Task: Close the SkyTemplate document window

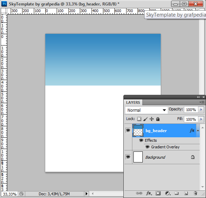Action: (x=196, y=4)
